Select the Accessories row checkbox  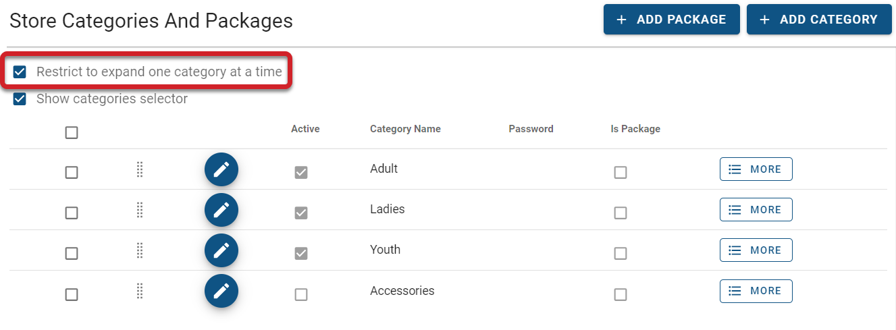click(x=72, y=294)
